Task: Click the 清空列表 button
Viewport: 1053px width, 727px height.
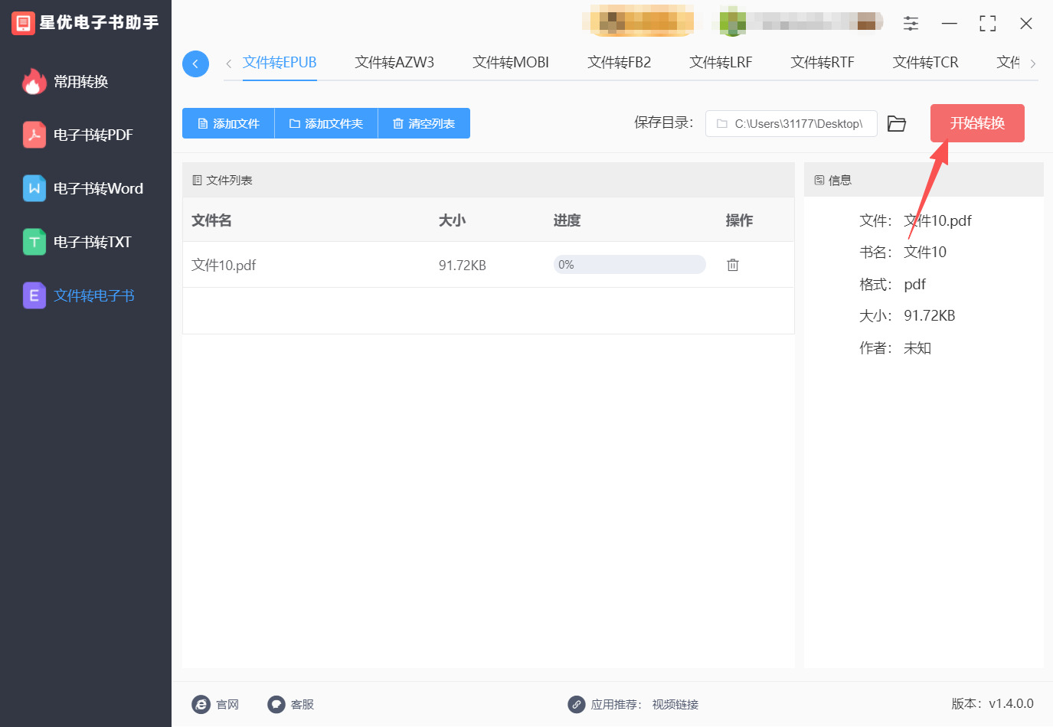Action: point(423,123)
